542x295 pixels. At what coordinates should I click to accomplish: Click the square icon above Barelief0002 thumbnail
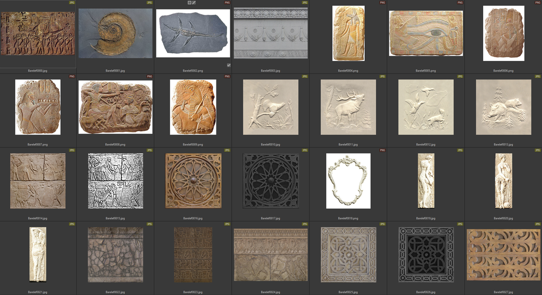coord(189,3)
